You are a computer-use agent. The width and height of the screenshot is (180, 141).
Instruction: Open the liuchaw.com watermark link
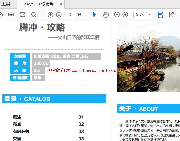[x=89, y=70]
